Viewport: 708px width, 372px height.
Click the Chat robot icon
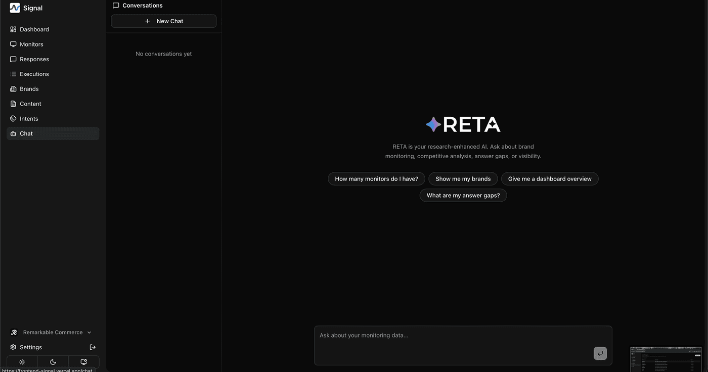tap(13, 133)
